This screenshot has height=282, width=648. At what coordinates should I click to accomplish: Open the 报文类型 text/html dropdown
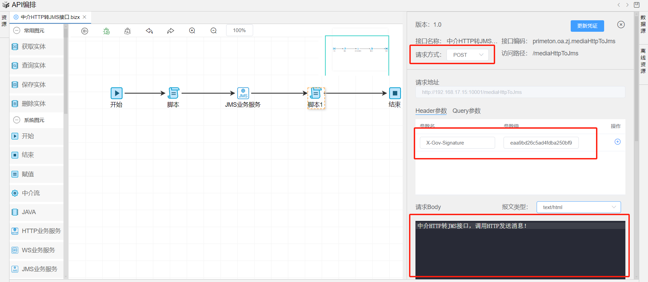pyautogui.click(x=578, y=207)
